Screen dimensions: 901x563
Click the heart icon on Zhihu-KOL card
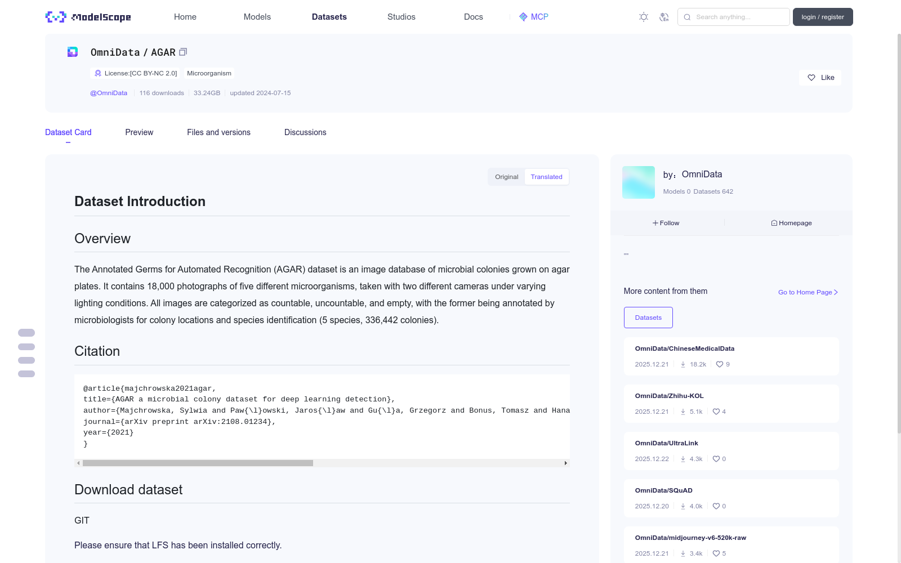716,412
